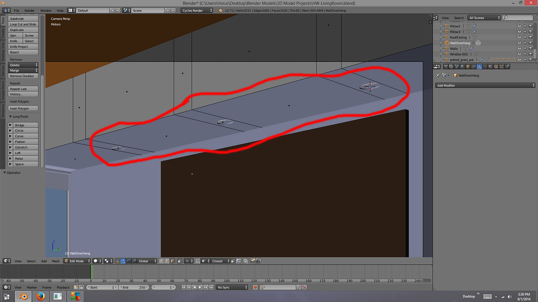Open the Material properties sphere icon
Image resolution: width=538 pixels, height=302 pixels.
(x=490, y=67)
